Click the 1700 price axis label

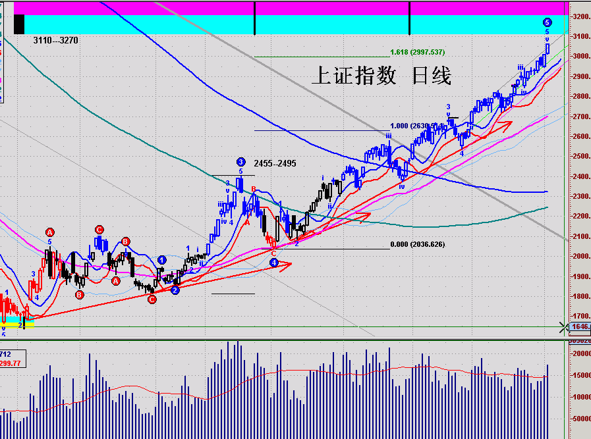(581, 316)
